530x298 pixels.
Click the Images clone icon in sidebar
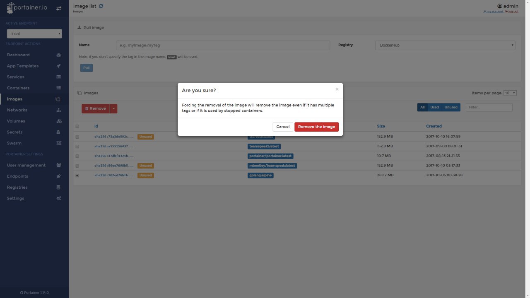[x=58, y=99]
